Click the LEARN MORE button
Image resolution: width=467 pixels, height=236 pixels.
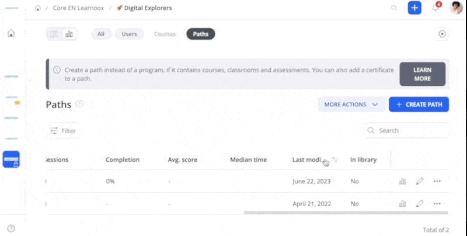[422, 74]
